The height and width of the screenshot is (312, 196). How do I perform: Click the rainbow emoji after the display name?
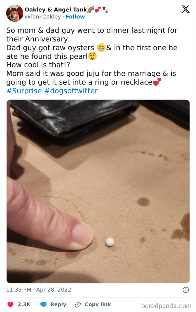(91, 9)
